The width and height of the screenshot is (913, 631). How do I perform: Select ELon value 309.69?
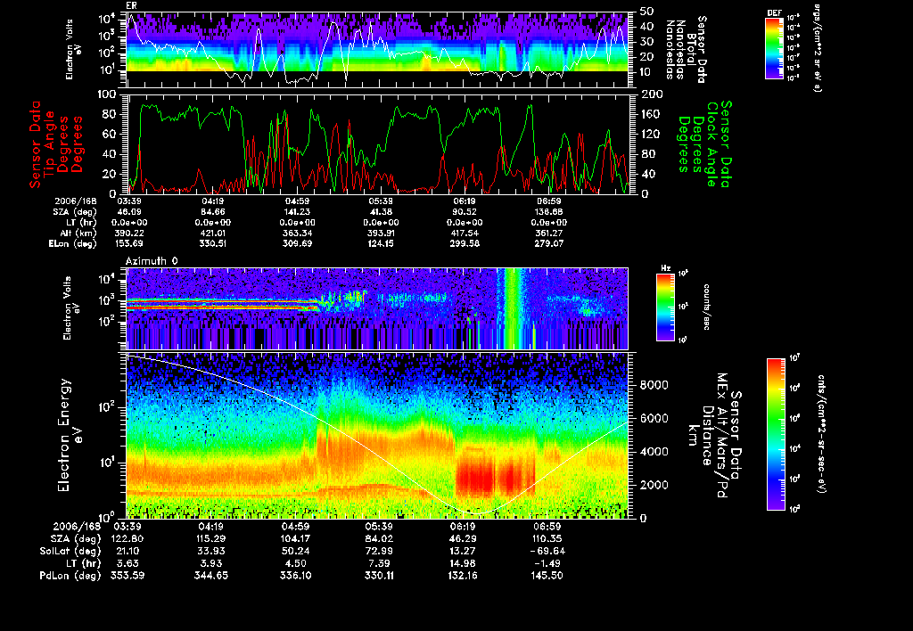(296, 243)
